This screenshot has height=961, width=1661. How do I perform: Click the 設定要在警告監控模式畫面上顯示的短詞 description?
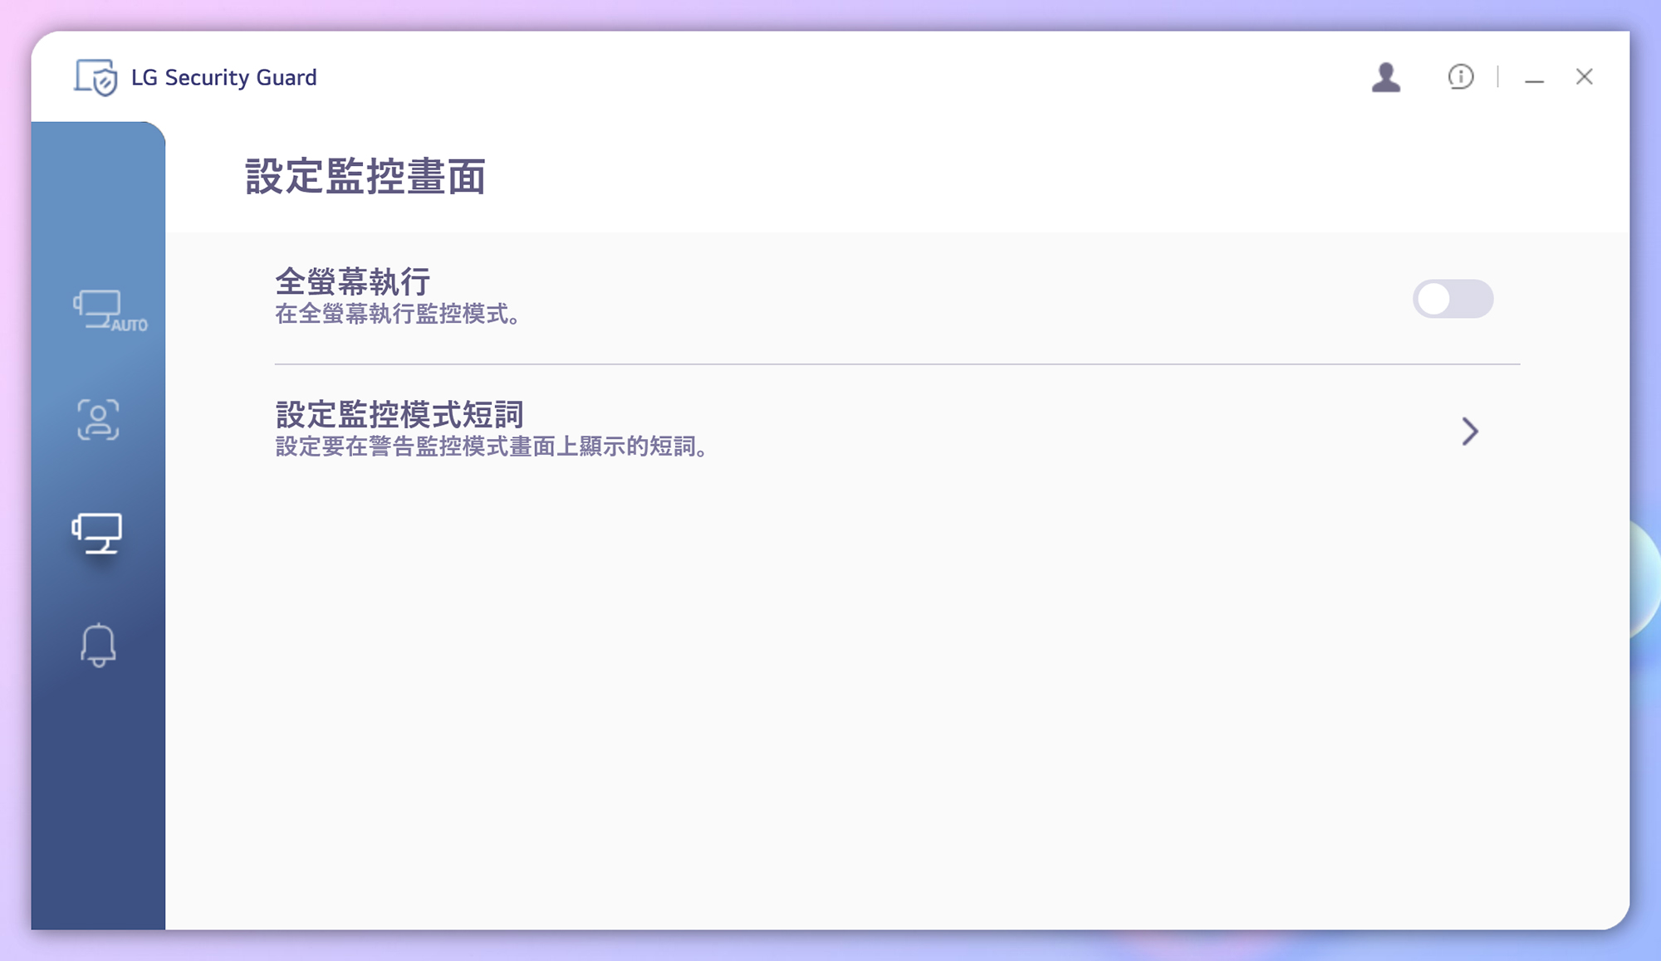(492, 447)
